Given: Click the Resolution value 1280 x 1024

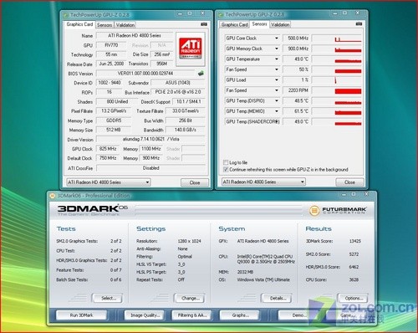Looking at the screenshot, I should pos(189,241).
